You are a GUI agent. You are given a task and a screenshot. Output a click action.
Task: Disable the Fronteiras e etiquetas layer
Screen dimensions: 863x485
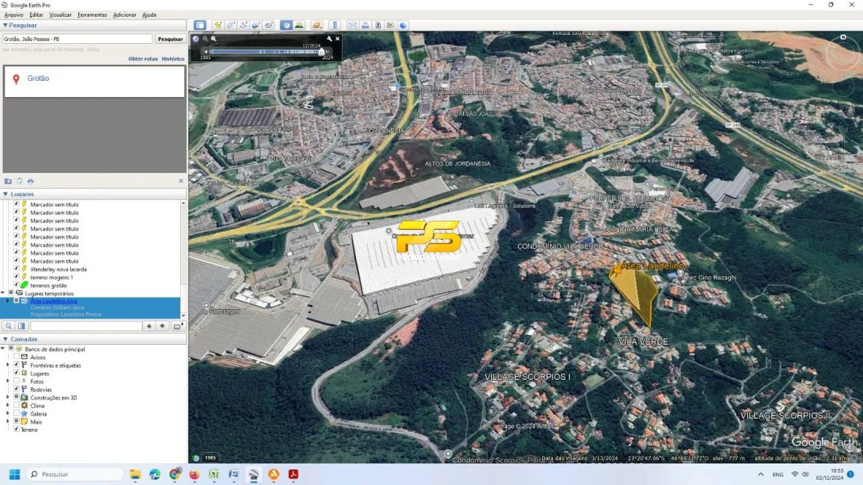[x=16, y=365]
